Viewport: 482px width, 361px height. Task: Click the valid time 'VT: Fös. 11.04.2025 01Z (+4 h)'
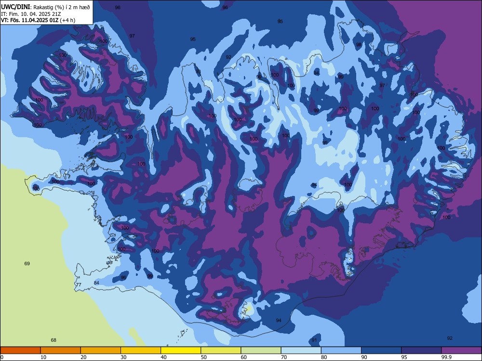click(38, 20)
